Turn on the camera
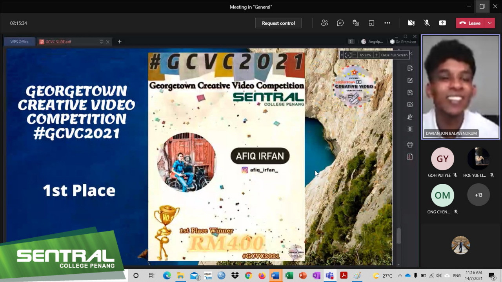 tap(411, 23)
